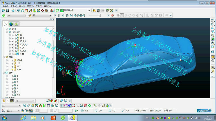Open the calculator icon in top toolbar
This screenshot has height=121, width=216.
98,10
